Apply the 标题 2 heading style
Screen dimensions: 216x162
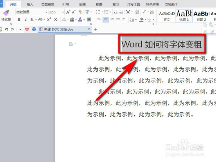tap(201, 16)
